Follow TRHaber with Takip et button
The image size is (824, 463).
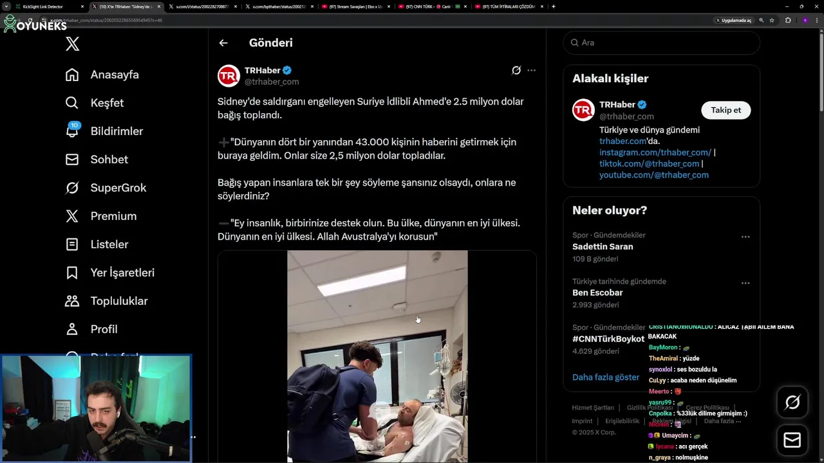coord(726,110)
